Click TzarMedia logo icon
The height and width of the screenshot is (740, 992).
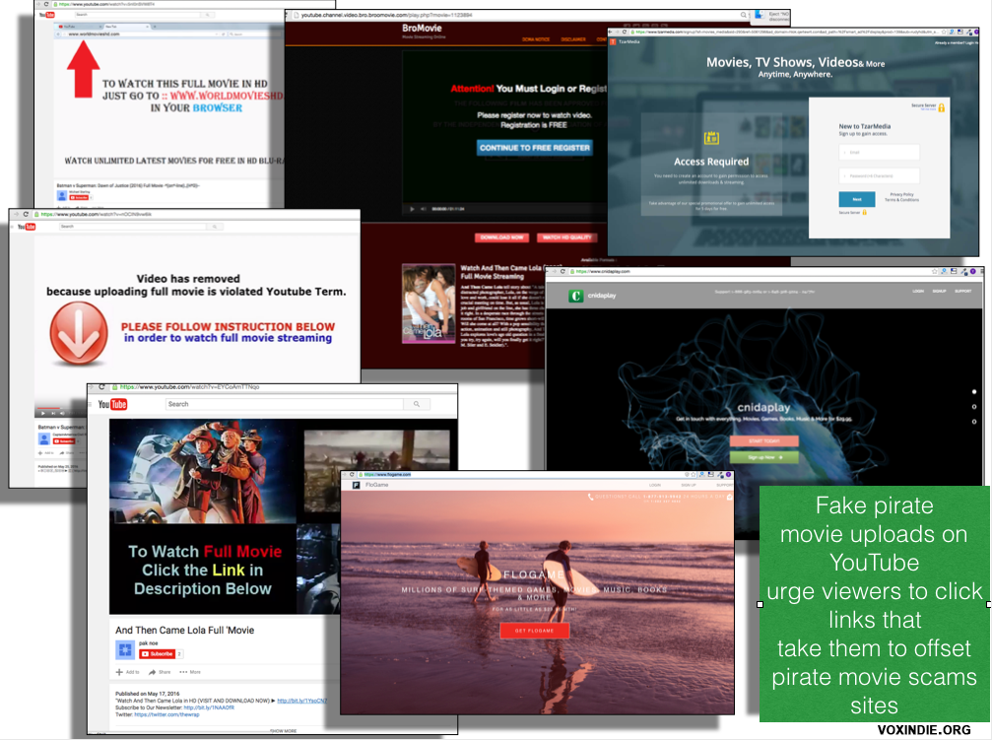(x=613, y=41)
